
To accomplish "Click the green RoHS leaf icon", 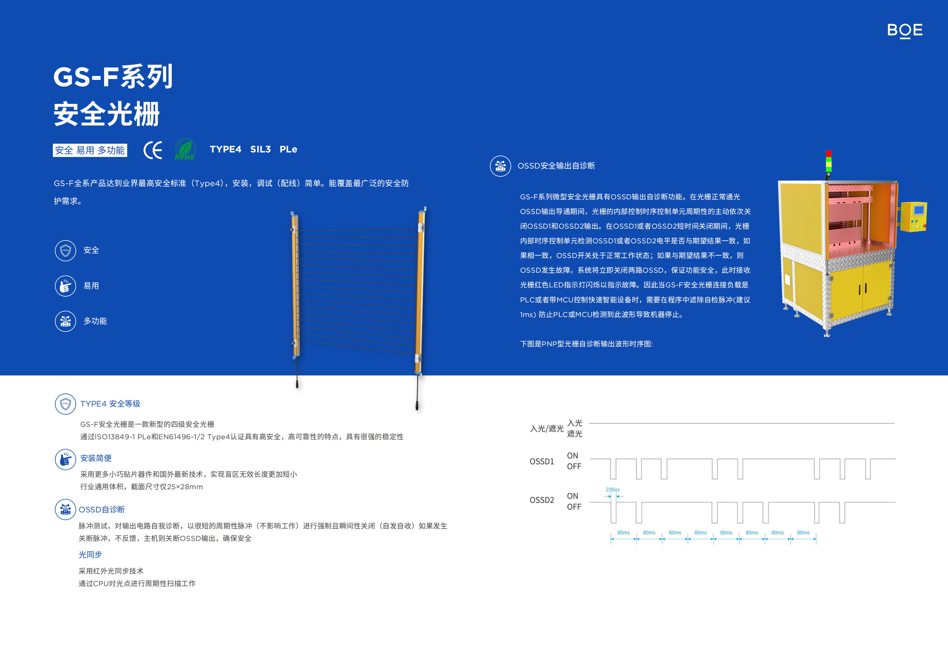I will pos(185,149).
